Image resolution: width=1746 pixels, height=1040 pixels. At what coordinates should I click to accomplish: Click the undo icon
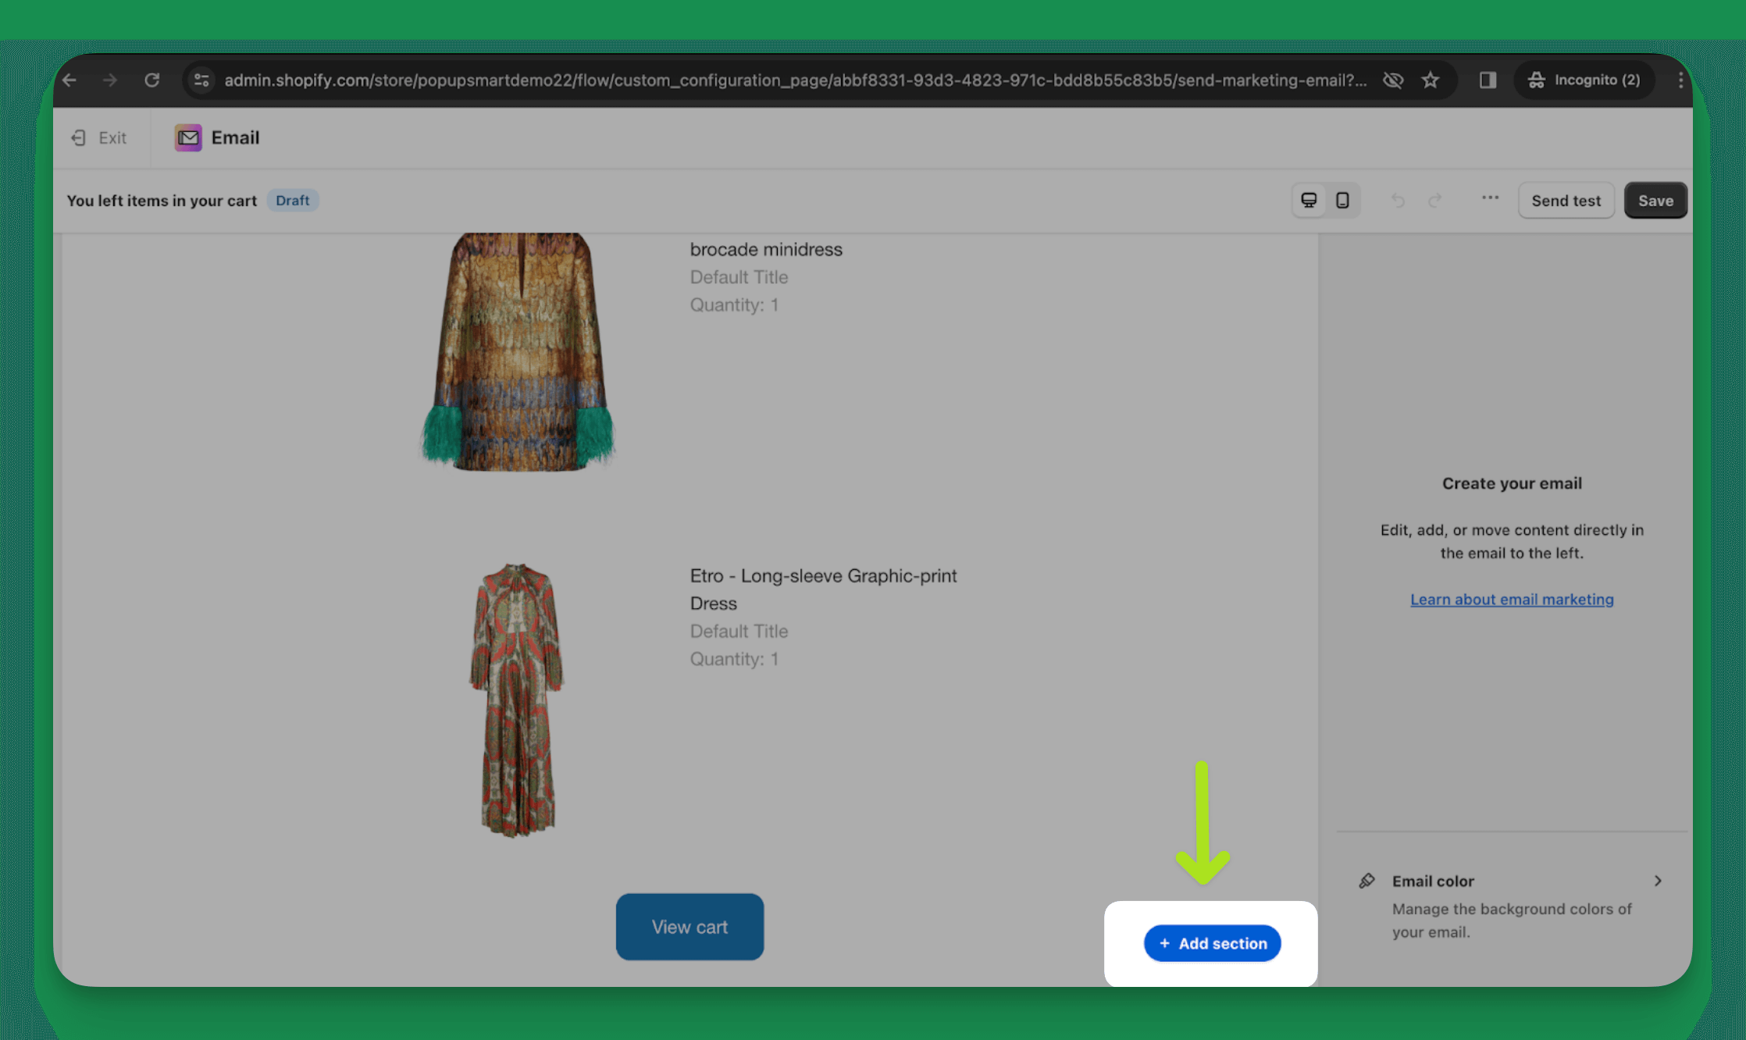point(1395,201)
